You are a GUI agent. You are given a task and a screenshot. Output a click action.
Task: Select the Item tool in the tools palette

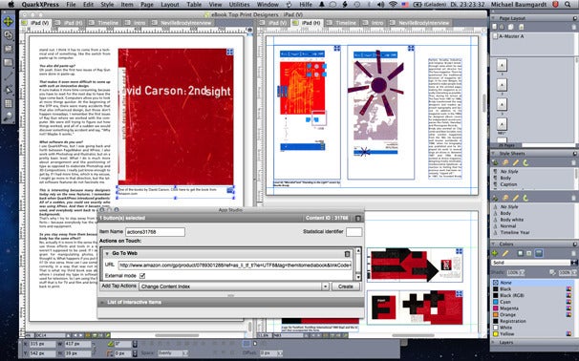pyautogui.click(x=8, y=21)
